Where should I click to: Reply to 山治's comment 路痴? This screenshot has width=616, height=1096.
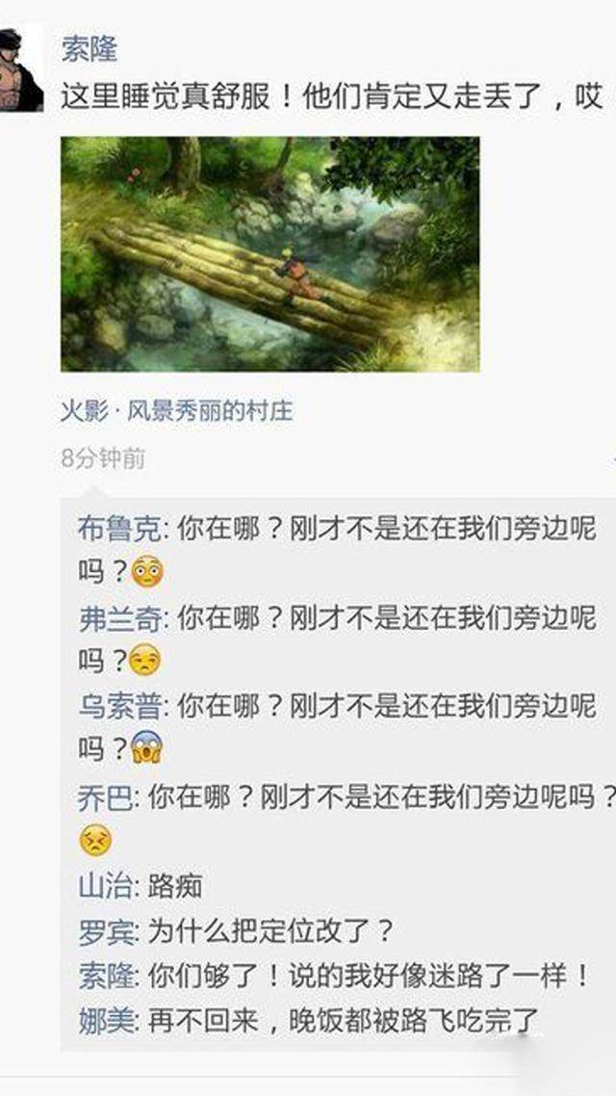[174, 886]
